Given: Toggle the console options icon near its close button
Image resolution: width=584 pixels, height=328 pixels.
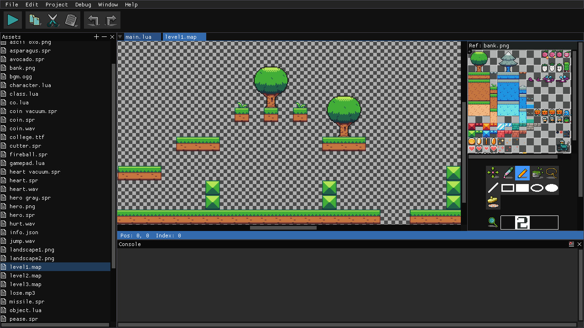Looking at the screenshot, I should tap(571, 244).
